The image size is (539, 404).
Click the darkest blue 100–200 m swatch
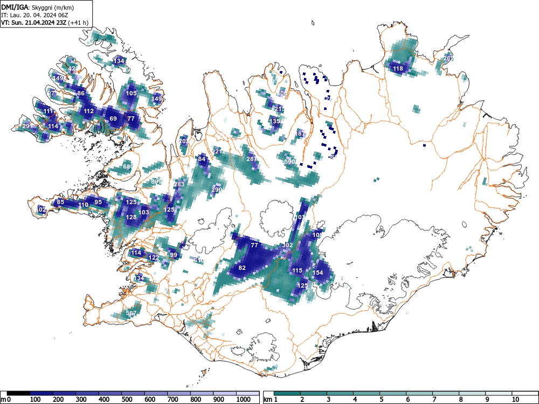pyautogui.click(x=42, y=393)
